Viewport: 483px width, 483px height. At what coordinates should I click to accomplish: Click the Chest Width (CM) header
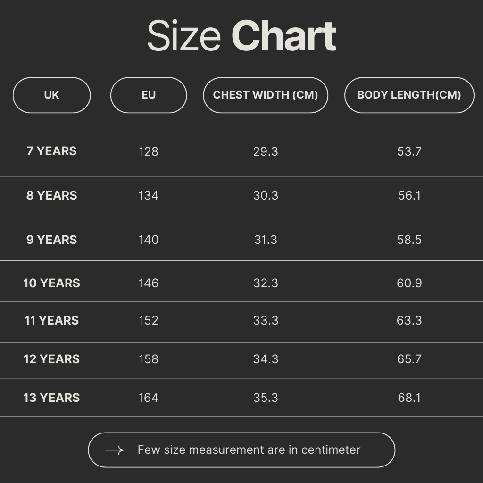(266, 95)
